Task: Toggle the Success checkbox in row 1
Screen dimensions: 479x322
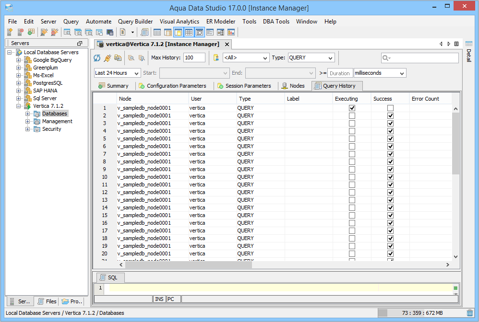Action: (390, 108)
